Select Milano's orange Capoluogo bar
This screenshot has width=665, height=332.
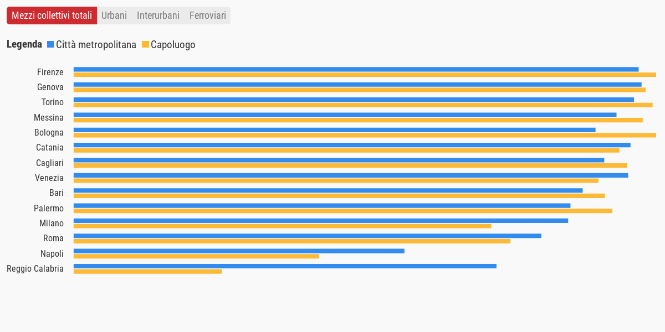coord(282,226)
